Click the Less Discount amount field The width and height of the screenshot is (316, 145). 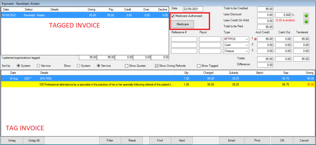[x=265, y=15]
